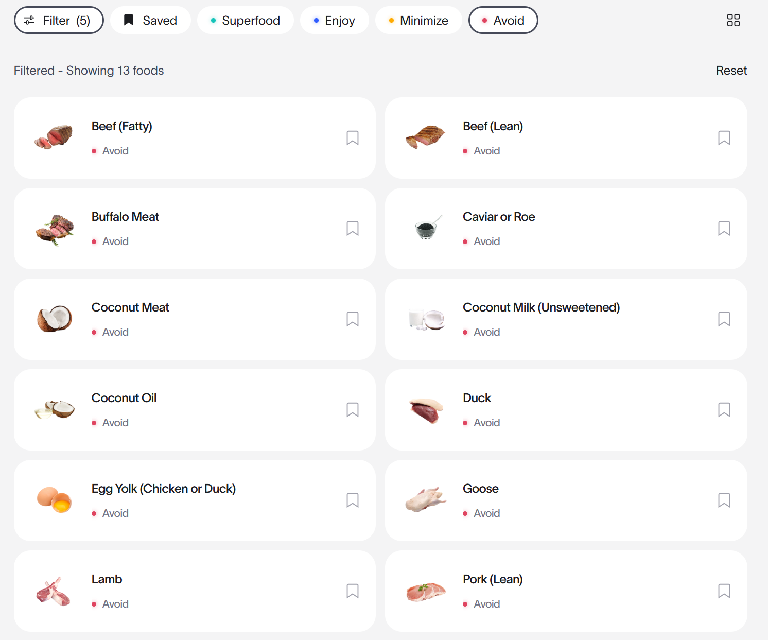Screen dimensions: 768x640
Task: Bookmark Pork (Lean)
Action: tap(724, 591)
